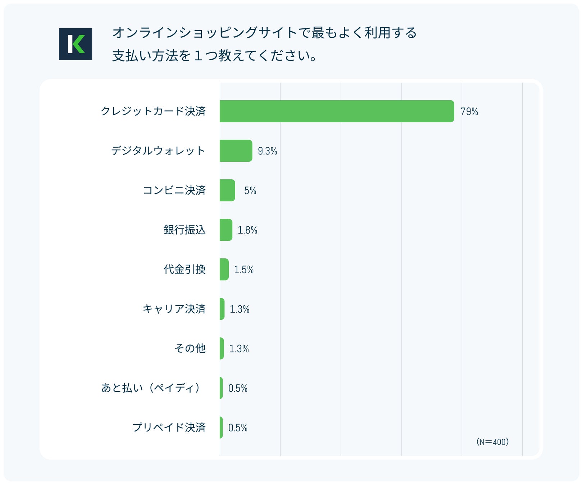583x485 pixels.
Task: Click the 1.5% value label
Action: click(244, 270)
